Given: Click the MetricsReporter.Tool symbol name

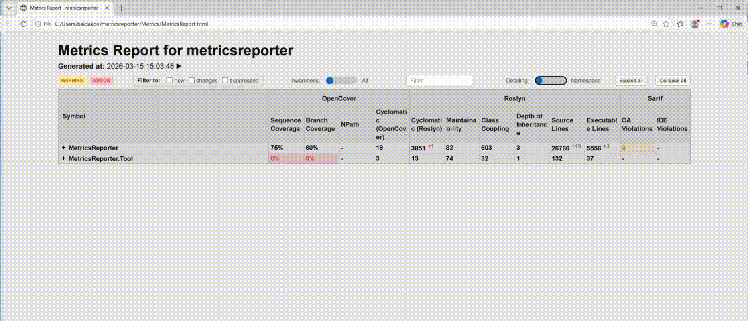Looking at the screenshot, I should tap(100, 158).
